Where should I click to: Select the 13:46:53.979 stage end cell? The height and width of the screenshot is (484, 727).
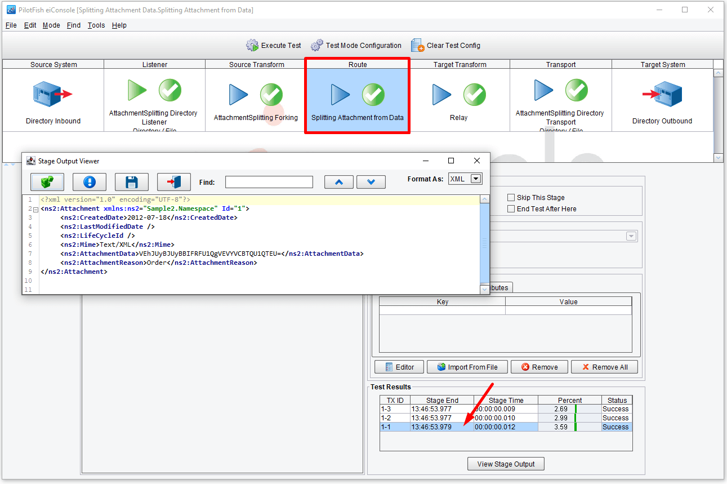[x=442, y=427]
